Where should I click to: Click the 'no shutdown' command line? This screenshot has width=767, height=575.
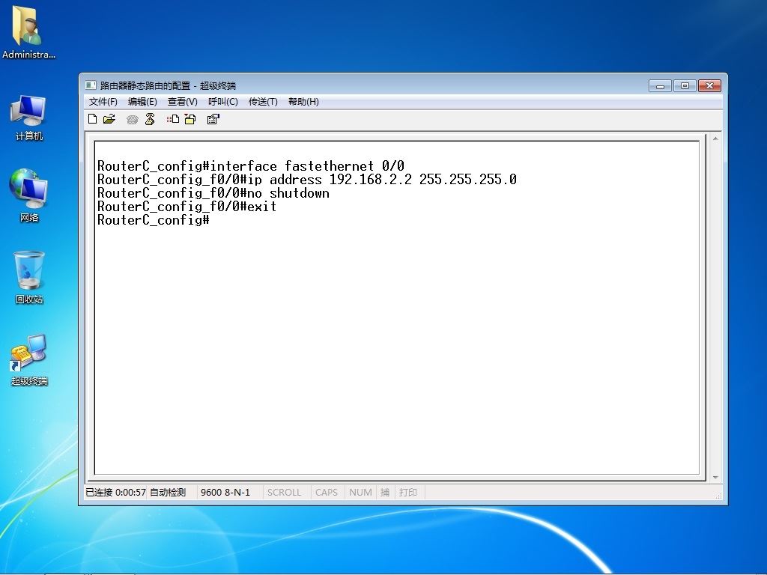tap(213, 193)
